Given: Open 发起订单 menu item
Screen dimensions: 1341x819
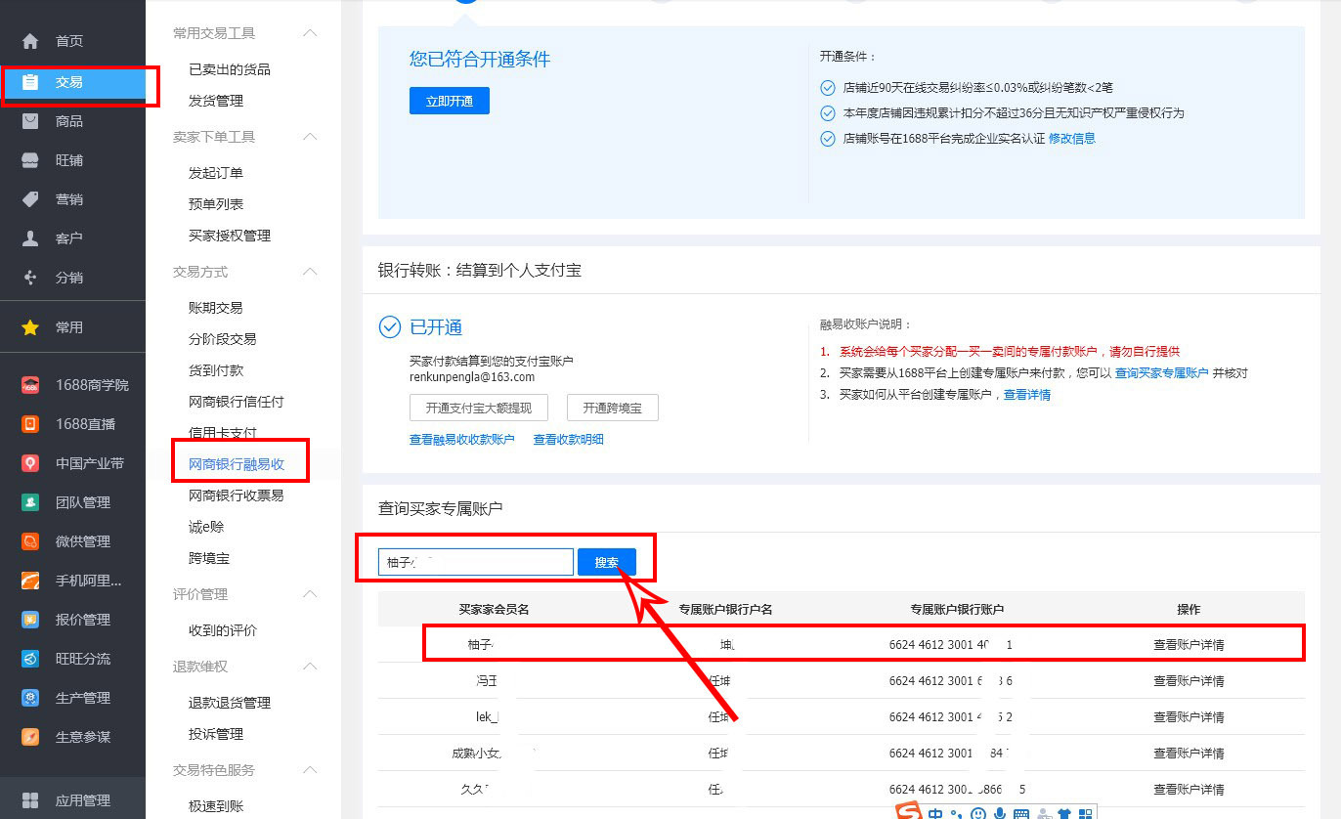Looking at the screenshot, I should tap(216, 173).
